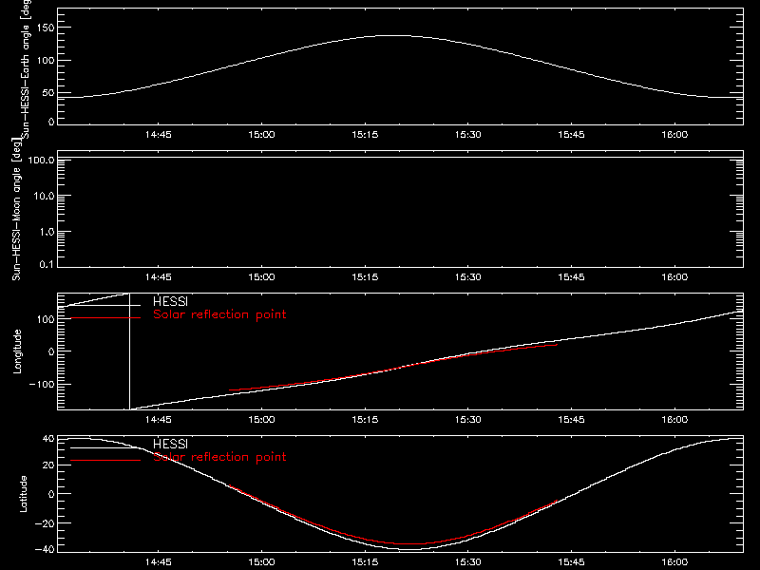Click the HESSI legend label in Longitude plot
Image resolution: width=760 pixels, height=570 pixels.
[170, 301]
